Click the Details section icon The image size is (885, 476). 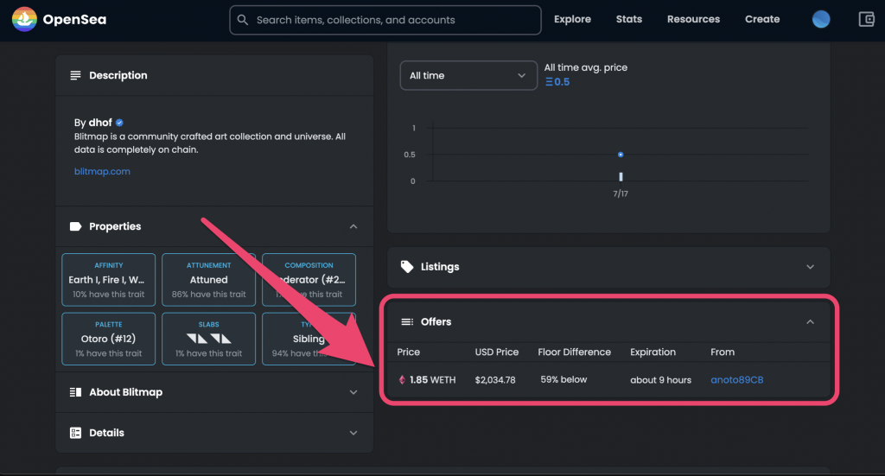[x=75, y=433]
